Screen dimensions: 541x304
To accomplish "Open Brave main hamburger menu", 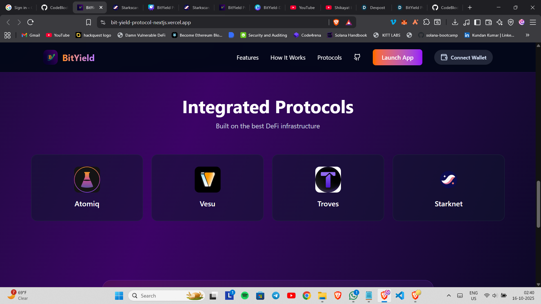I will click(533, 22).
